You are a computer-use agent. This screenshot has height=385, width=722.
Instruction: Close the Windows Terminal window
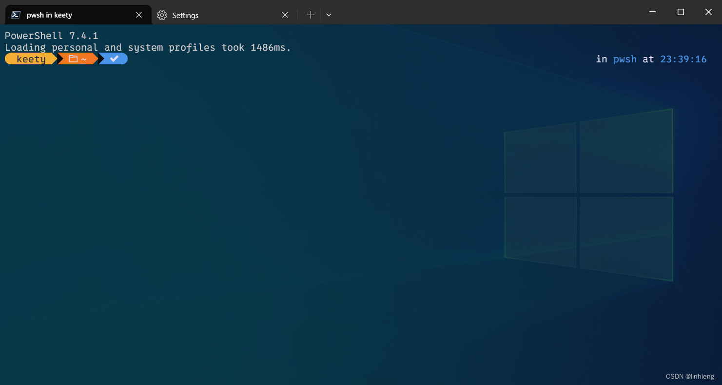[708, 12]
